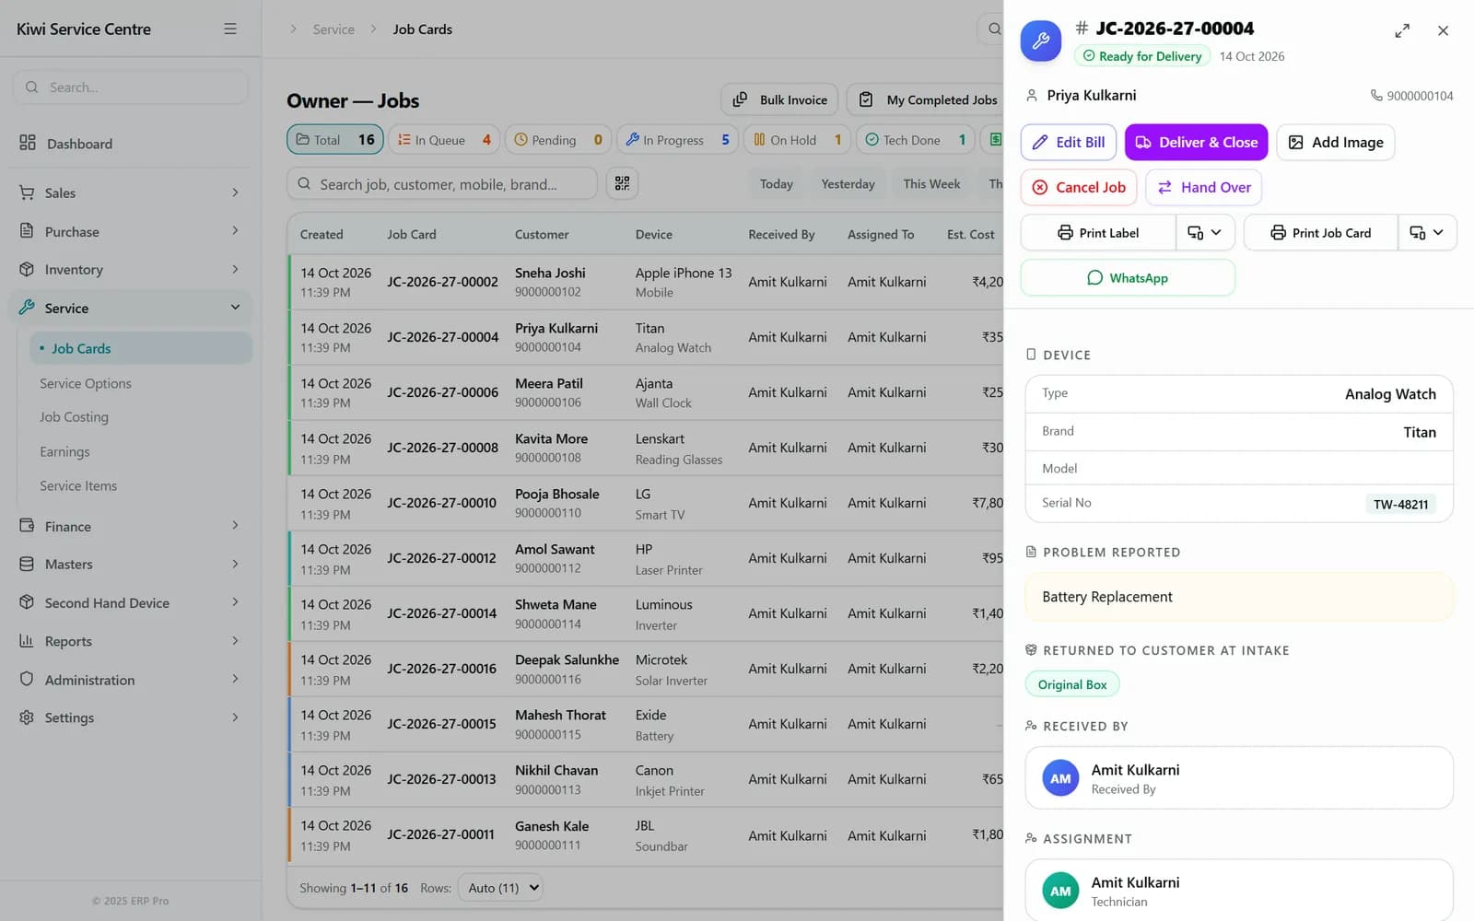Click the Dashboard grid icon
The image size is (1474, 921).
28,143
